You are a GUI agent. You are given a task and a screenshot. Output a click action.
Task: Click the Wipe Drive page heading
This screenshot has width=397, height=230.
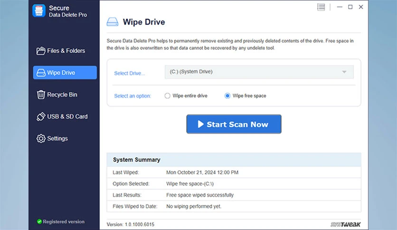point(144,22)
